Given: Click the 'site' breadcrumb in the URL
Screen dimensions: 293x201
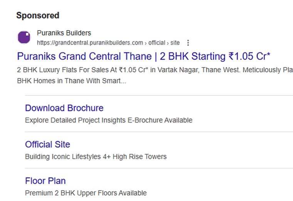Looking at the screenshot, I should (175, 43).
